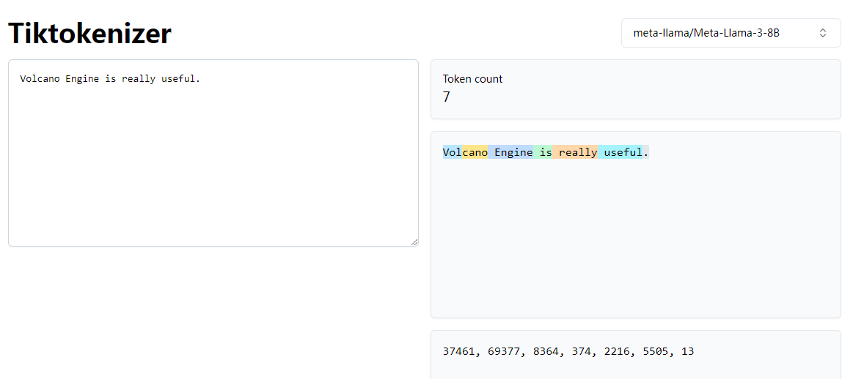Click the token ID 69377
This screenshot has width=853, height=379.
coord(504,351)
